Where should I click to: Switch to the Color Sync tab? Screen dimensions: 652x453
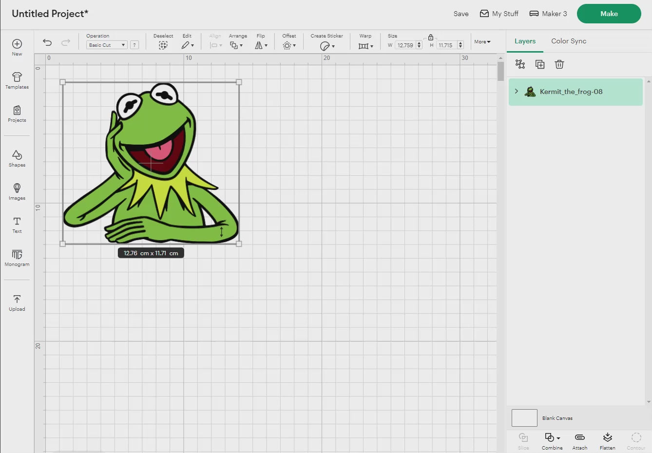tap(569, 41)
